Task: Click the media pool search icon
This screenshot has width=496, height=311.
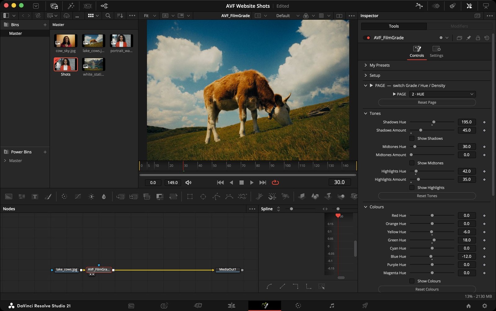Action: (x=108, y=15)
